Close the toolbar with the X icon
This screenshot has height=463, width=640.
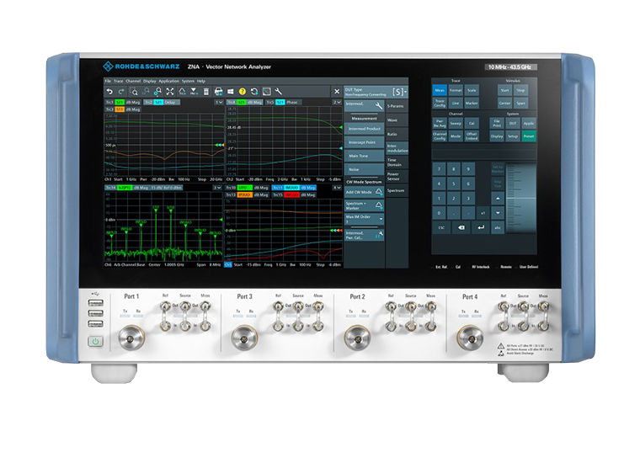(x=337, y=92)
